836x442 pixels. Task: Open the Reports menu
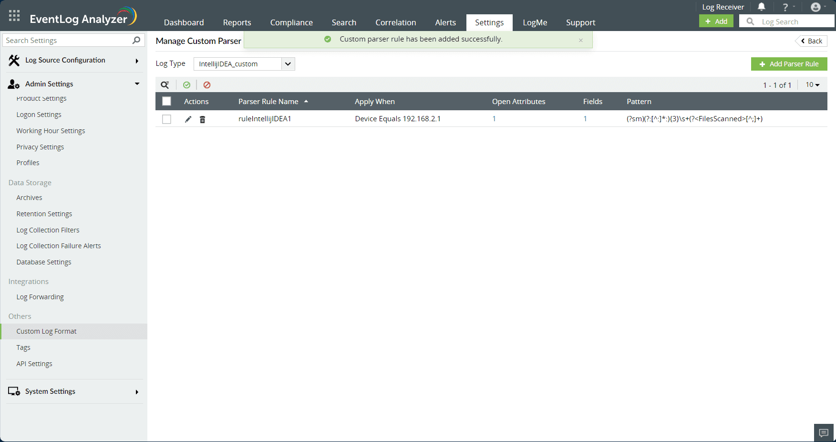tap(237, 22)
